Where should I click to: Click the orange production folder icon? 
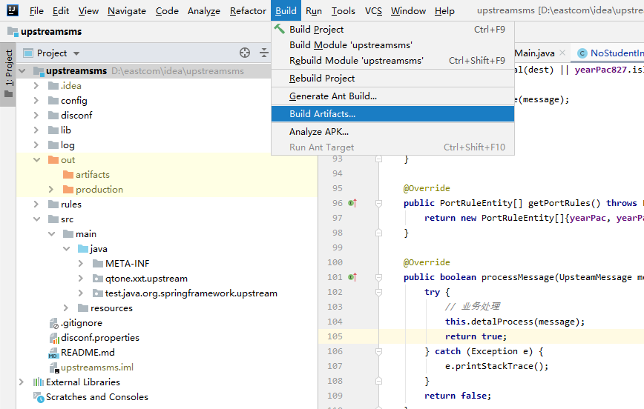point(68,190)
